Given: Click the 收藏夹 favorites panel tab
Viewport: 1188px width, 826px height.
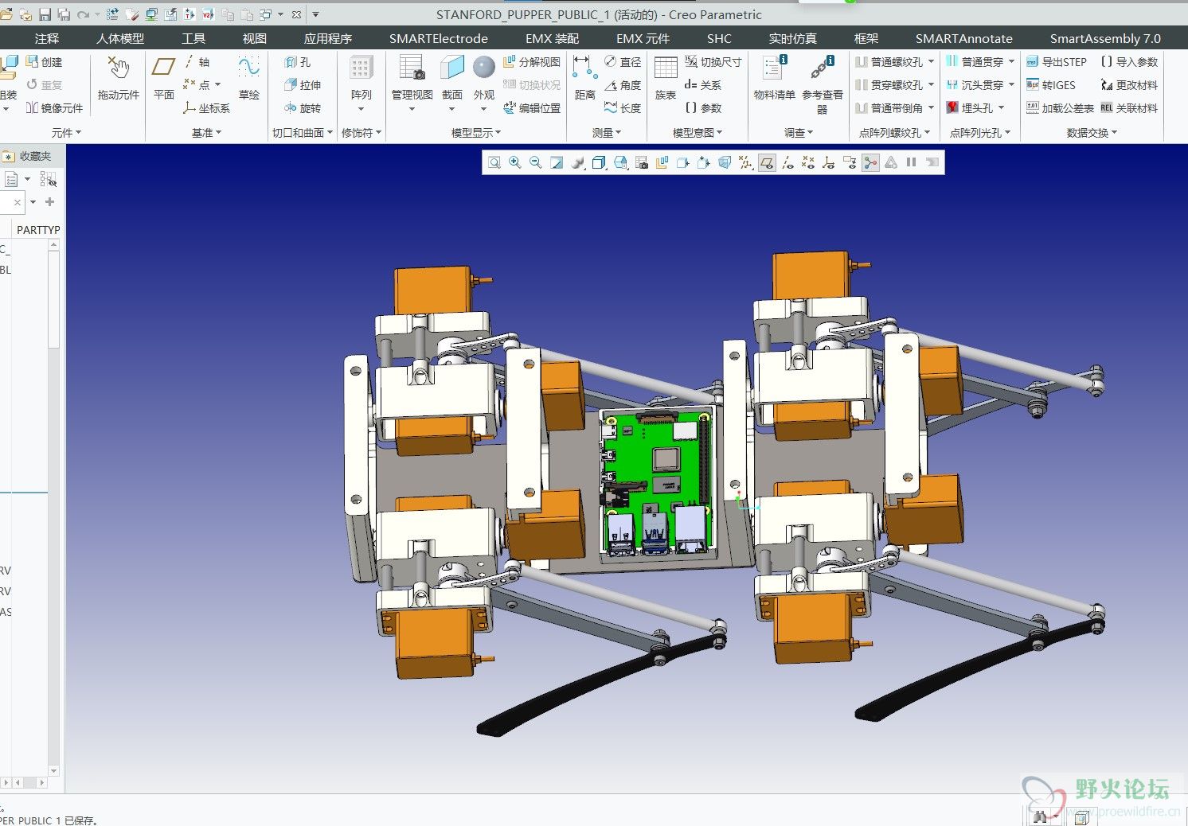Looking at the screenshot, I should point(29,156).
